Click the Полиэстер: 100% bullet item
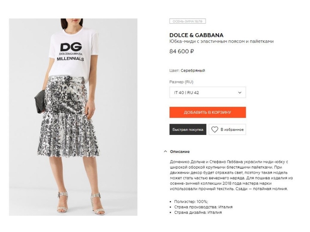This screenshot has height=232, width=310. 191,201
